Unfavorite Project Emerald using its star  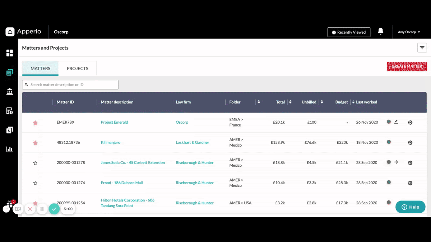(x=35, y=123)
